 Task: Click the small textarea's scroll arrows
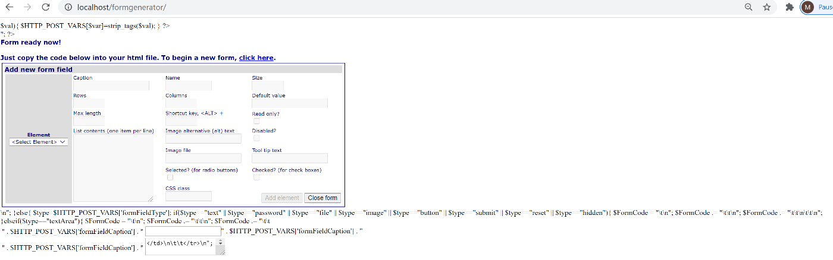click(221, 243)
